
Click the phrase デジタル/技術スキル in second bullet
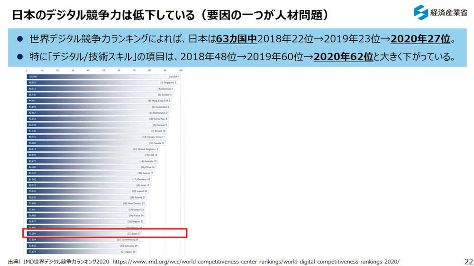pyautogui.click(x=92, y=56)
